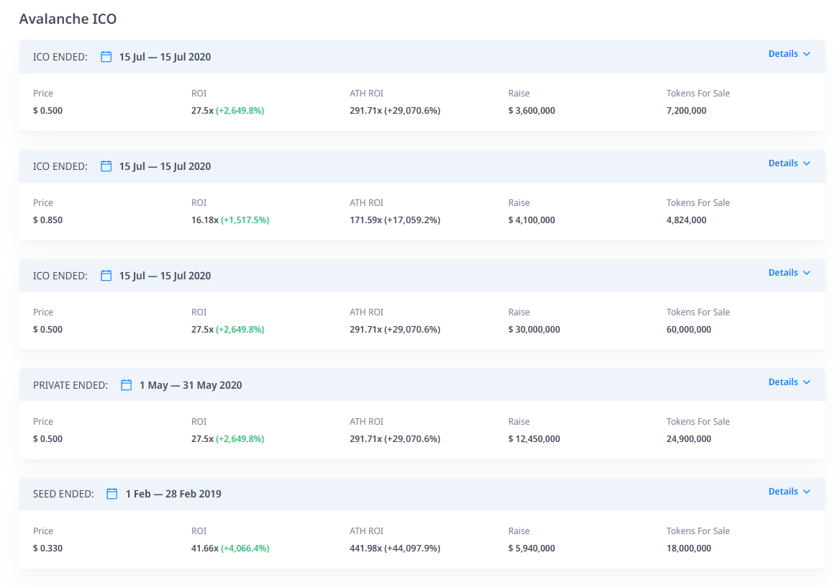The width and height of the screenshot is (834, 586).
Task: Click calendar icon beside 1 May — 31 May 2020
Action: coord(126,385)
